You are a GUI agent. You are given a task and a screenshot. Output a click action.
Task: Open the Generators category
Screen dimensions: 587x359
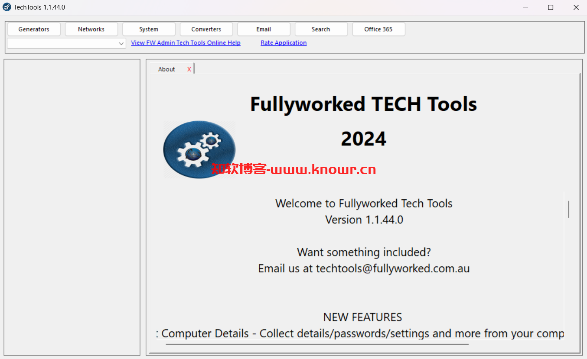pyautogui.click(x=34, y=29)
